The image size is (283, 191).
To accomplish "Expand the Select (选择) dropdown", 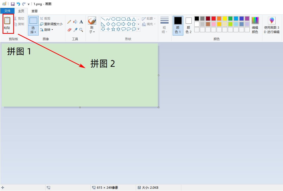I will [33, 30].
